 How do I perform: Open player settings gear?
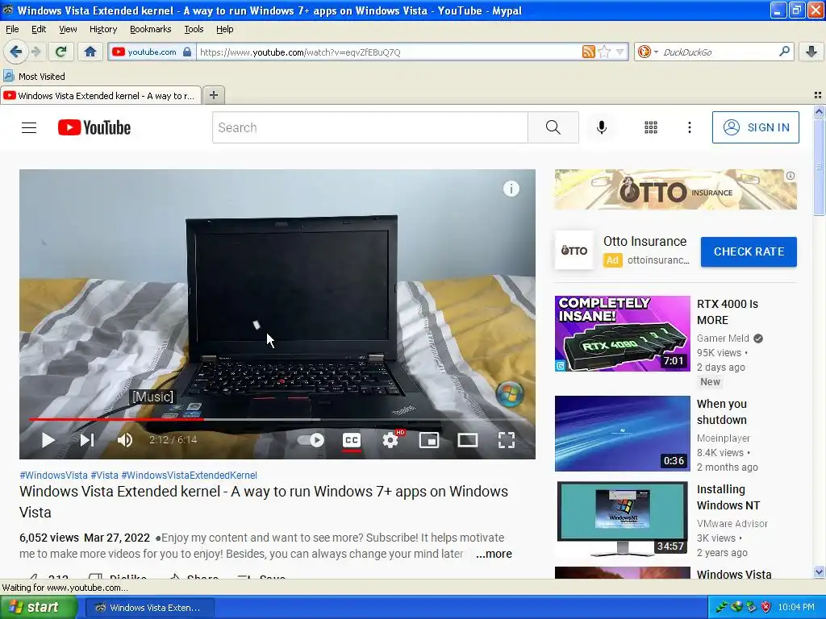390,440
